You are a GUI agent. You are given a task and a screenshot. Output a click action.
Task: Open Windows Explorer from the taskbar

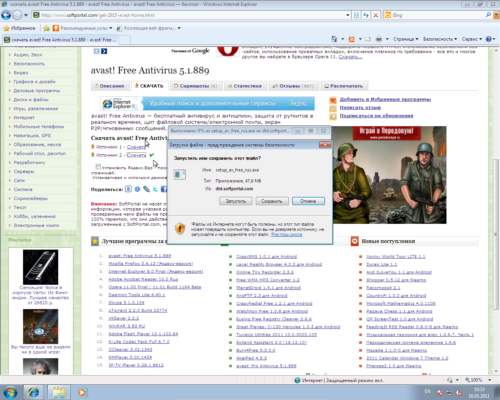59,392
